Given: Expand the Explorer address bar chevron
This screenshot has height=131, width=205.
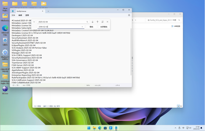Looking at the screenshot, I should pos(135,20).
